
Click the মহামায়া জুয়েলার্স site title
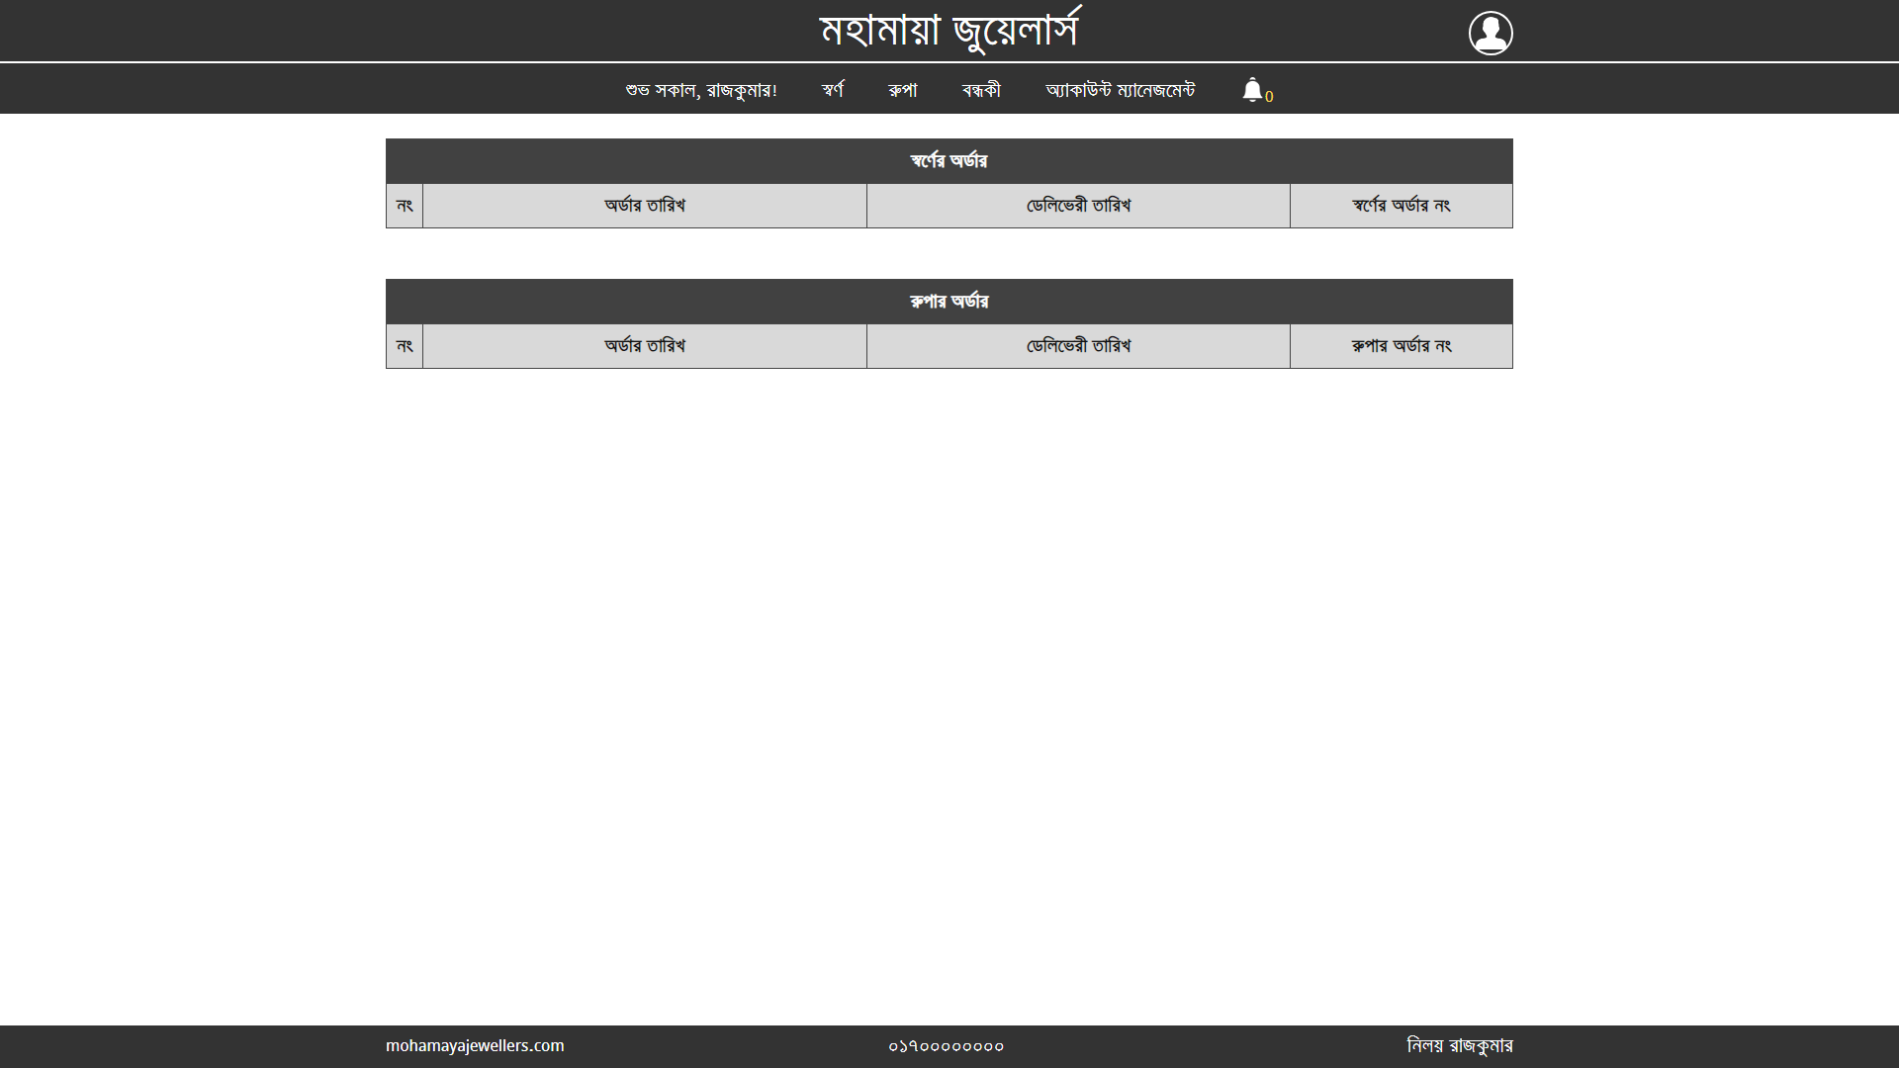pyautogui.click(x=949, y=31)
